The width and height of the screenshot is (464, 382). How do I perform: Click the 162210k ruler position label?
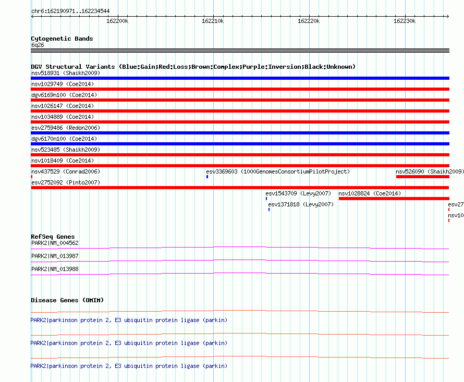(x=213, y=21)
